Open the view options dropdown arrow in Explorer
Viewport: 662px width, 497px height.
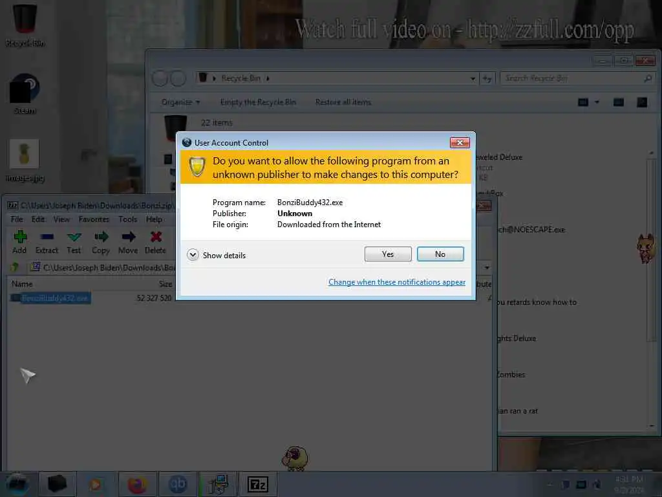597,102
